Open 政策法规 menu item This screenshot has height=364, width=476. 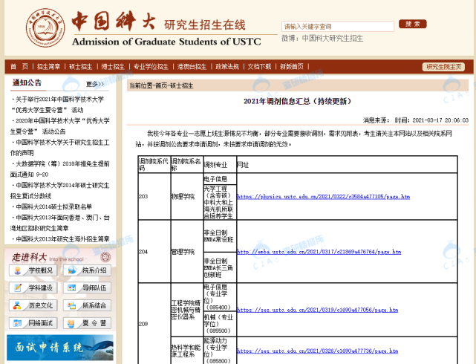tap(227, 66)
